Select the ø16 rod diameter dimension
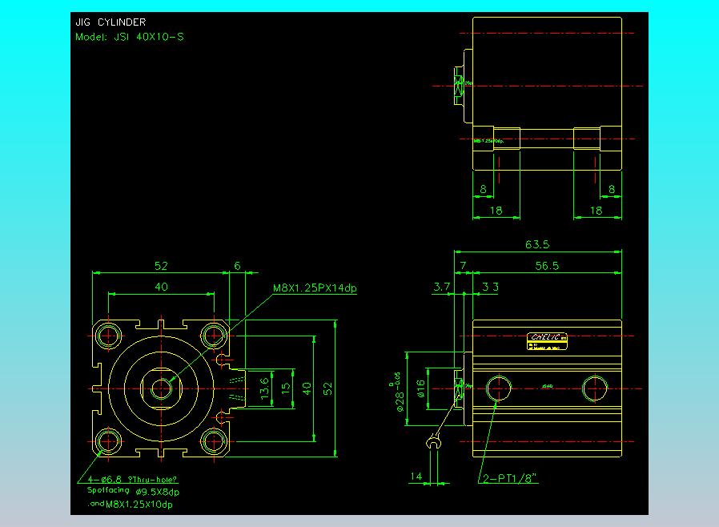Viewport: 719px width, 527px height. click(420, 388)
